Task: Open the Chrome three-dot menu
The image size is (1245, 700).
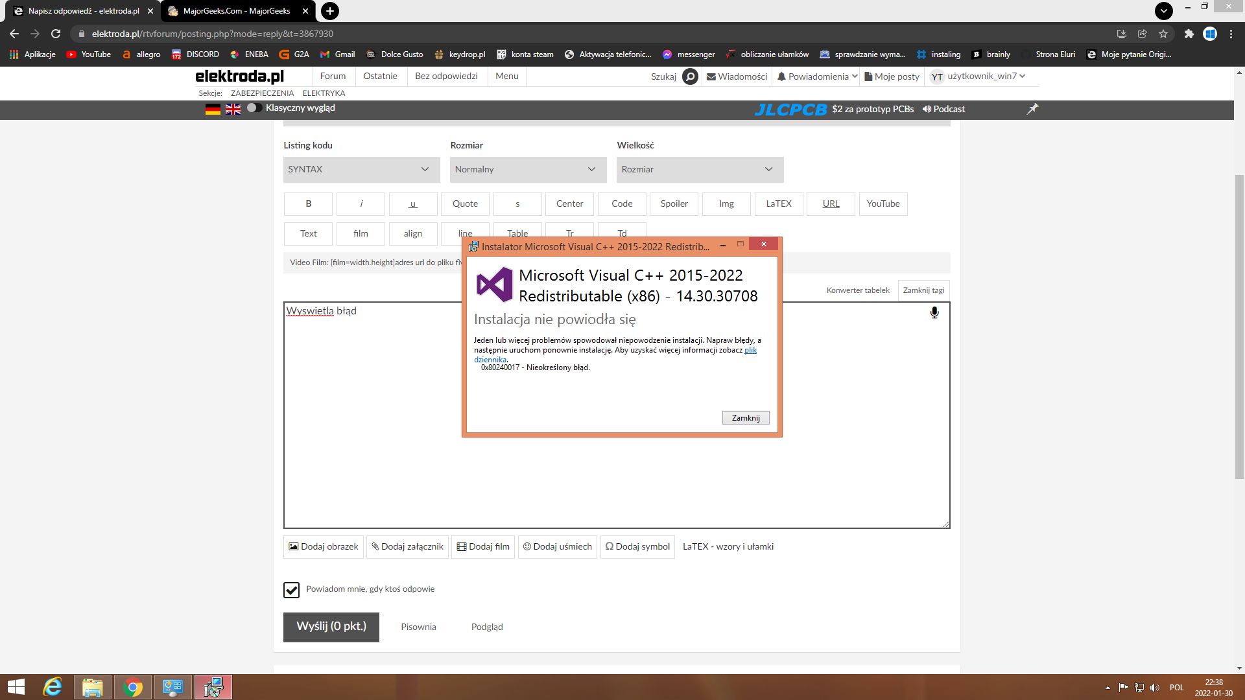Action: (x=1231, y=34)
